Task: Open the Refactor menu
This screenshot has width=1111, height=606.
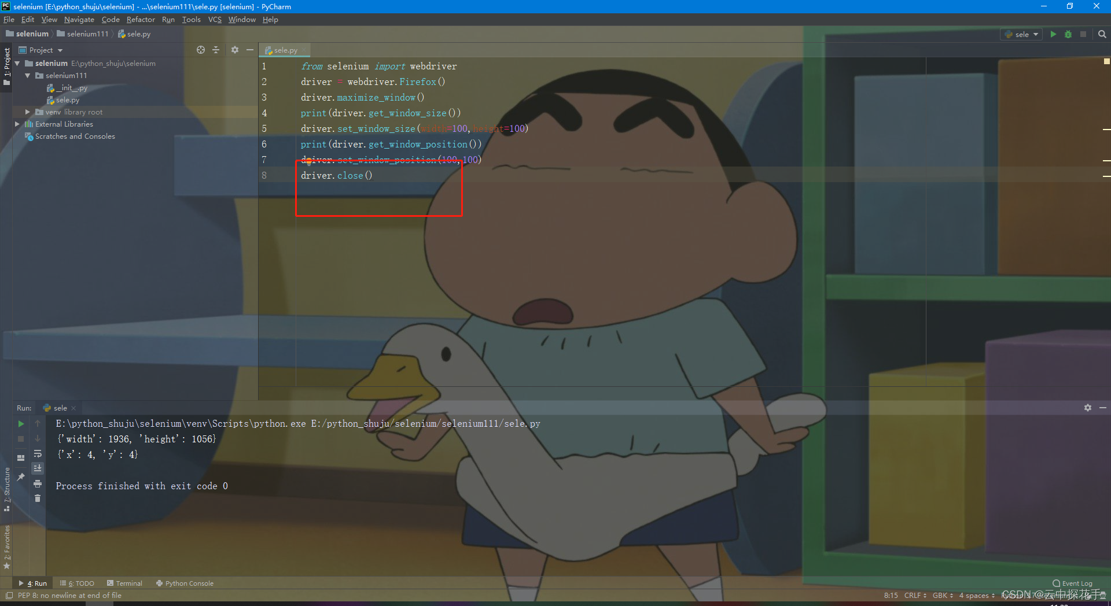Action: click(x=141, y=19)
